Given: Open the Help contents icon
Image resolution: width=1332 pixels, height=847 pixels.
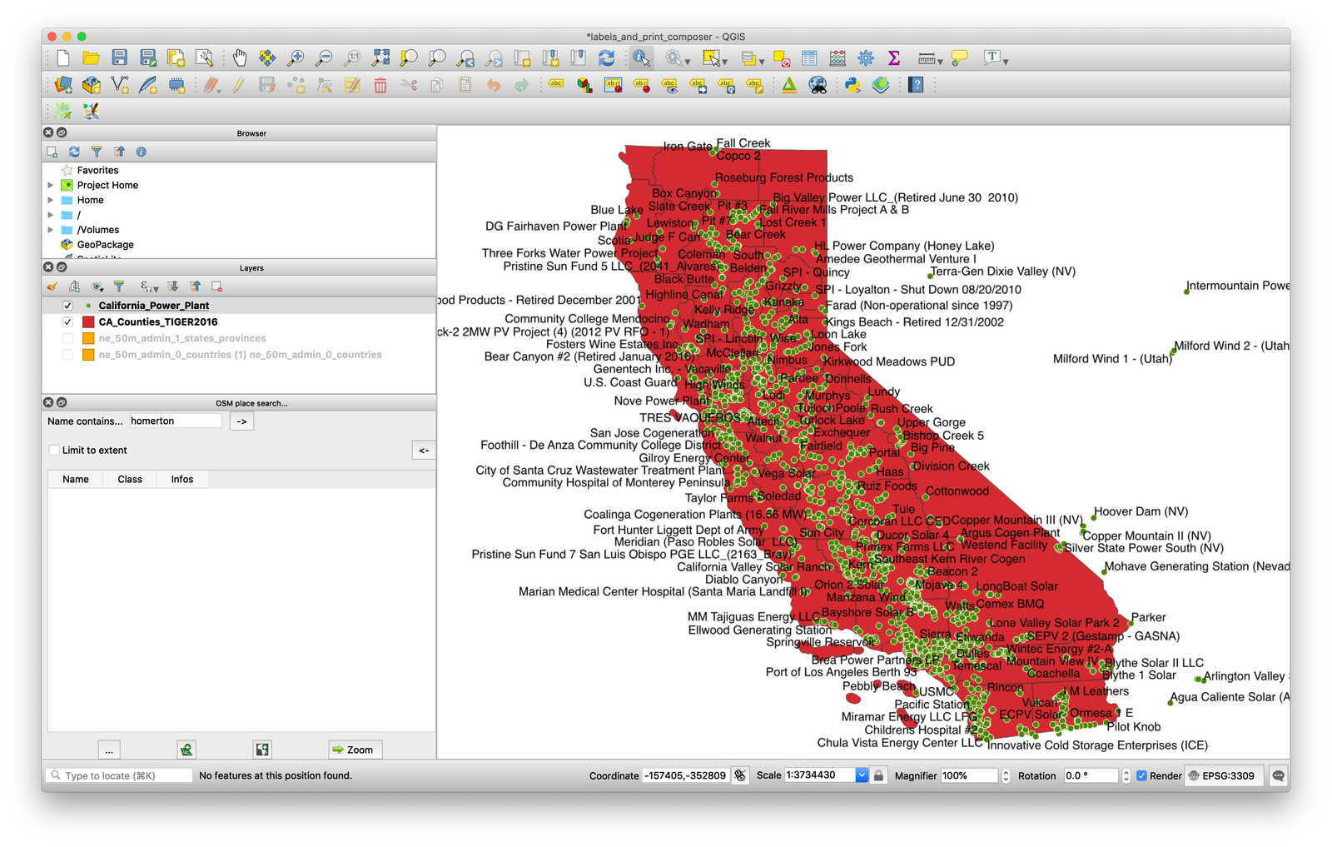Looking at the screenshot, I should click(x=916, y=84).
